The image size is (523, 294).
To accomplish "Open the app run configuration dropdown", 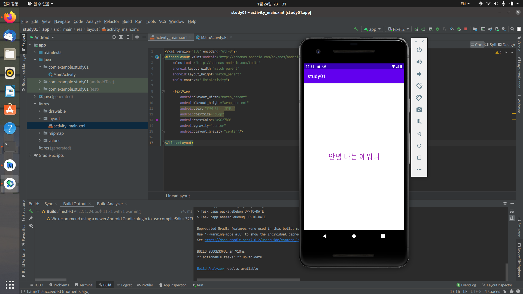I will (x=372, y=29).
